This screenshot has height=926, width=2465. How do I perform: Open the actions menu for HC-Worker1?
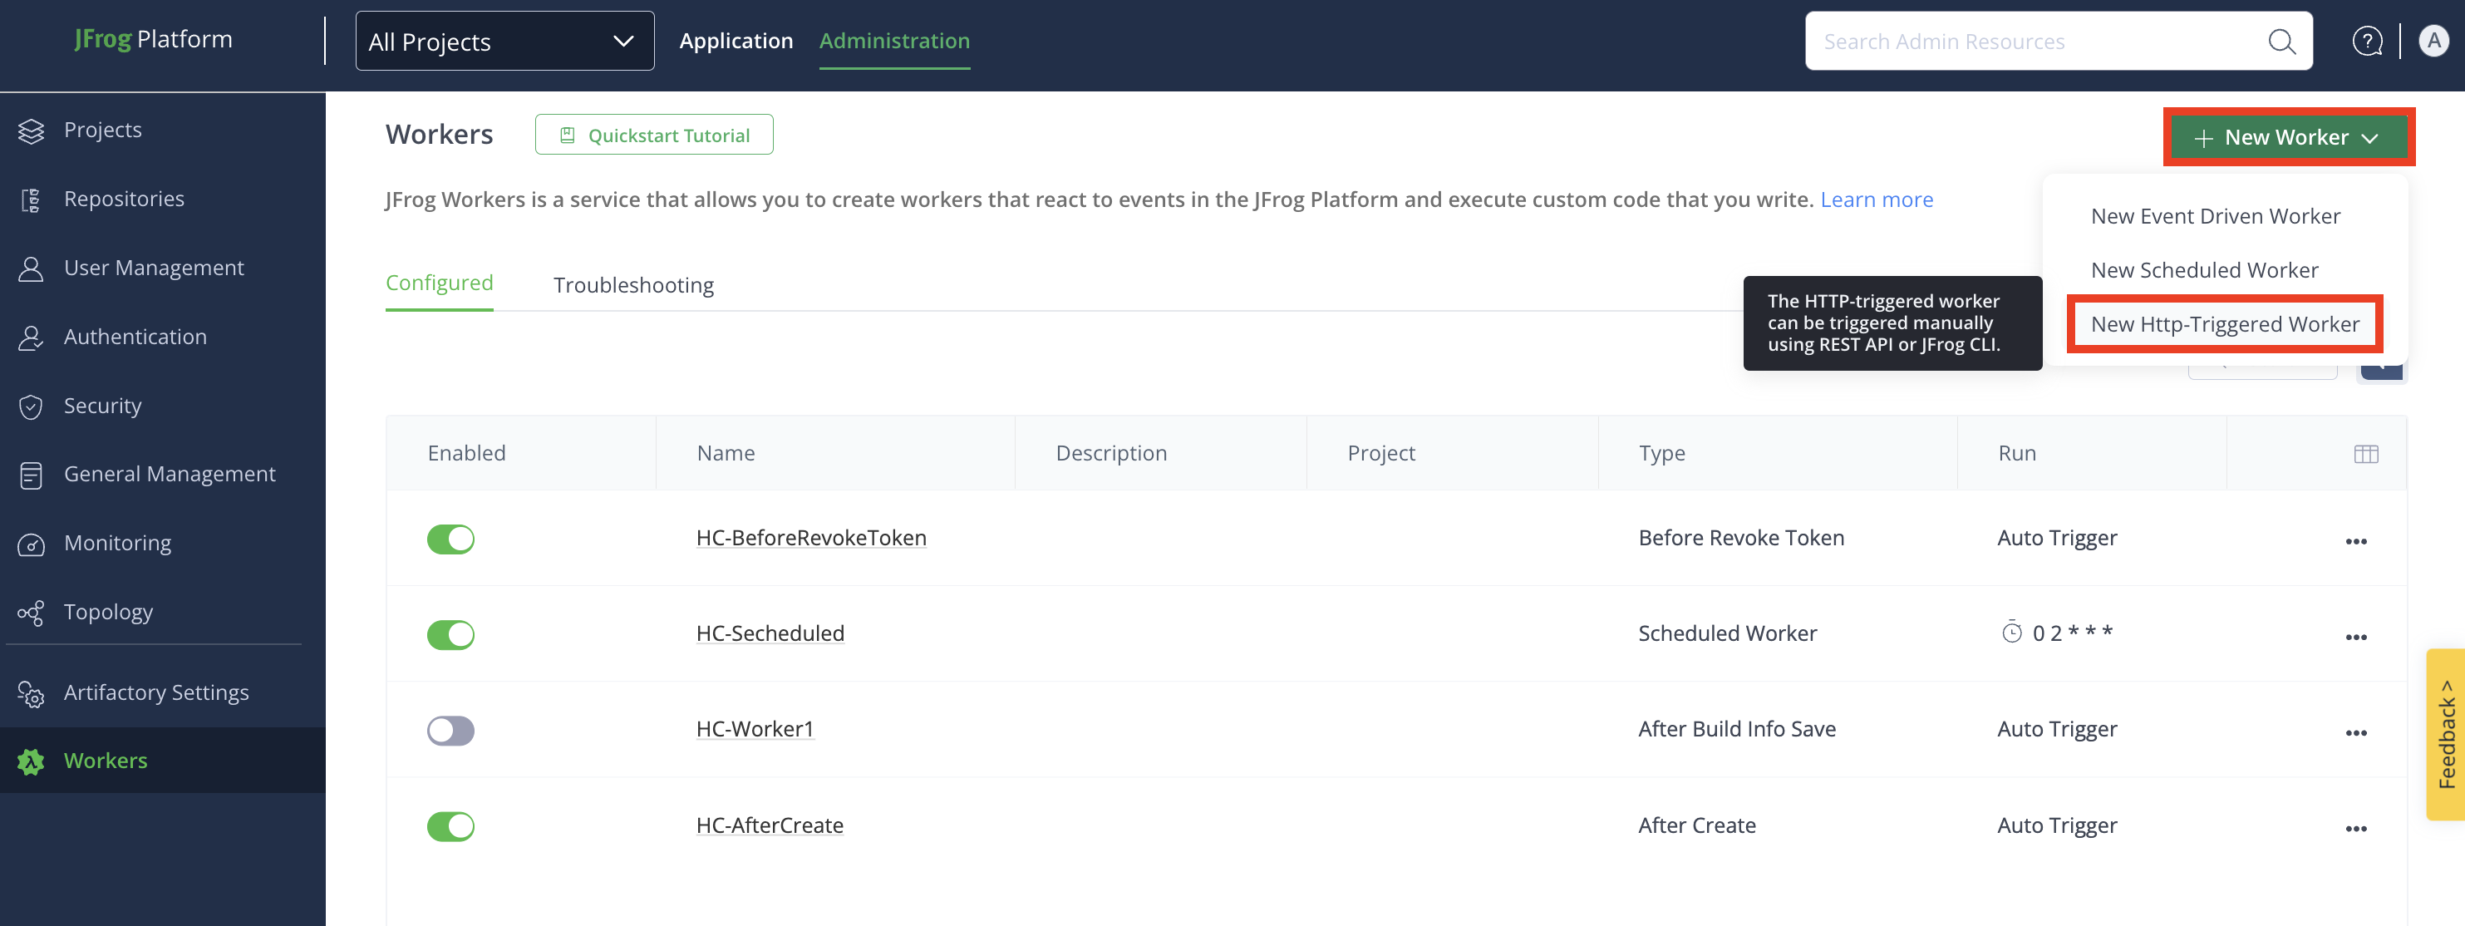click(x=2355, y=731)
